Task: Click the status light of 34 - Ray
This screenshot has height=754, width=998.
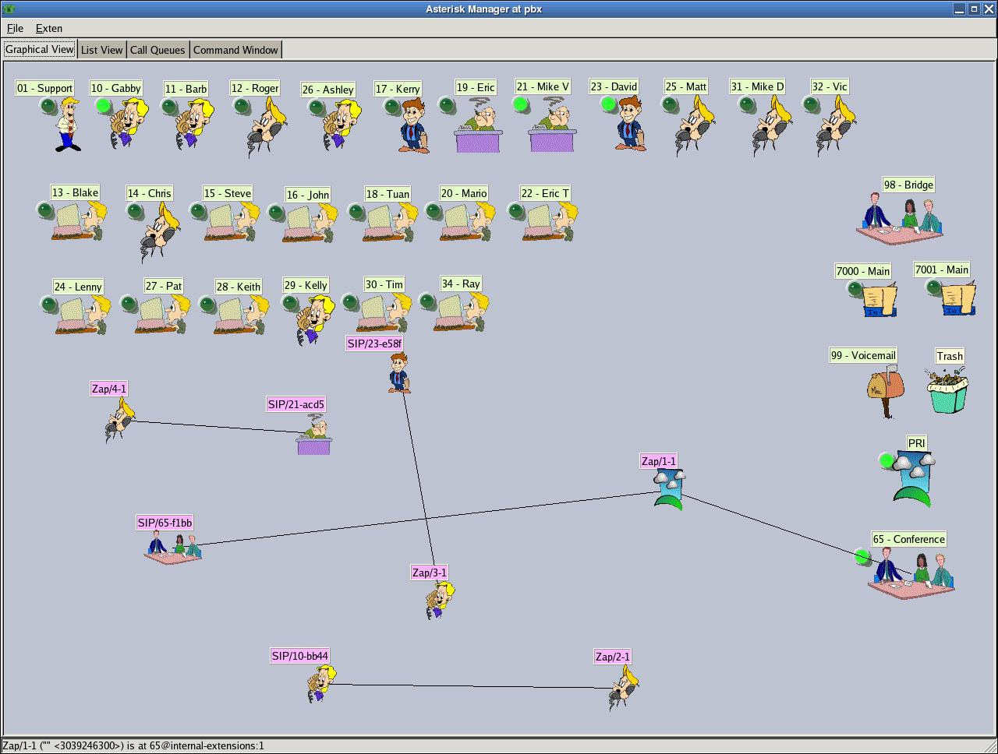Action: pos(427,301)
